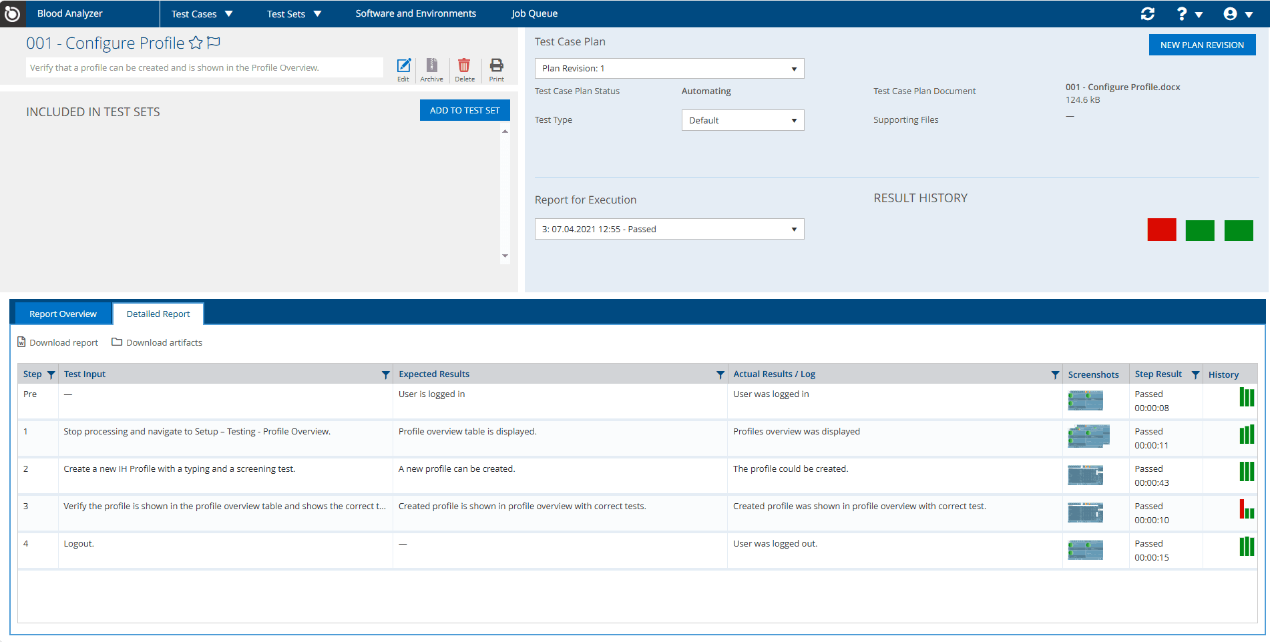Print the test case
The image size is (1270, 642).
tap(496, 66)
